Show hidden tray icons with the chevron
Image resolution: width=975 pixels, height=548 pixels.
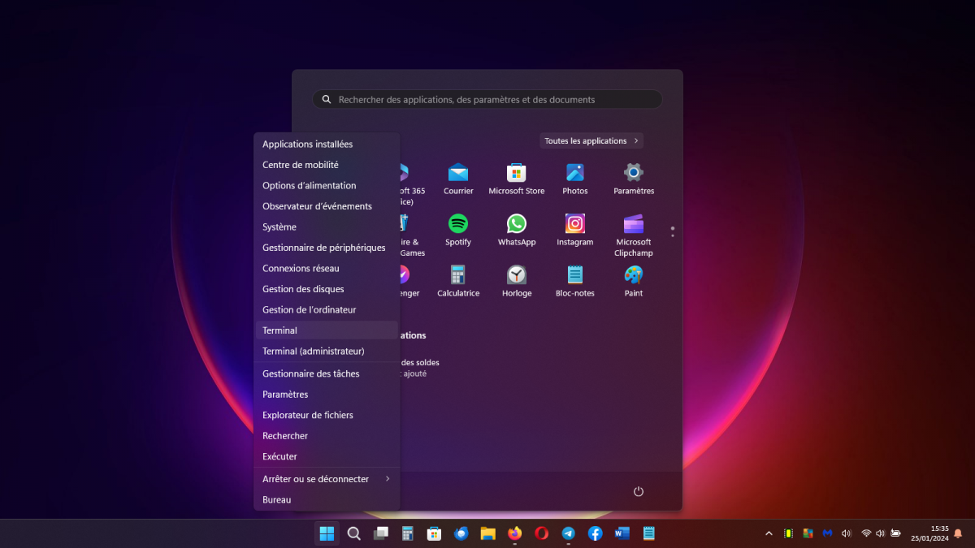[x=769, y=533]
